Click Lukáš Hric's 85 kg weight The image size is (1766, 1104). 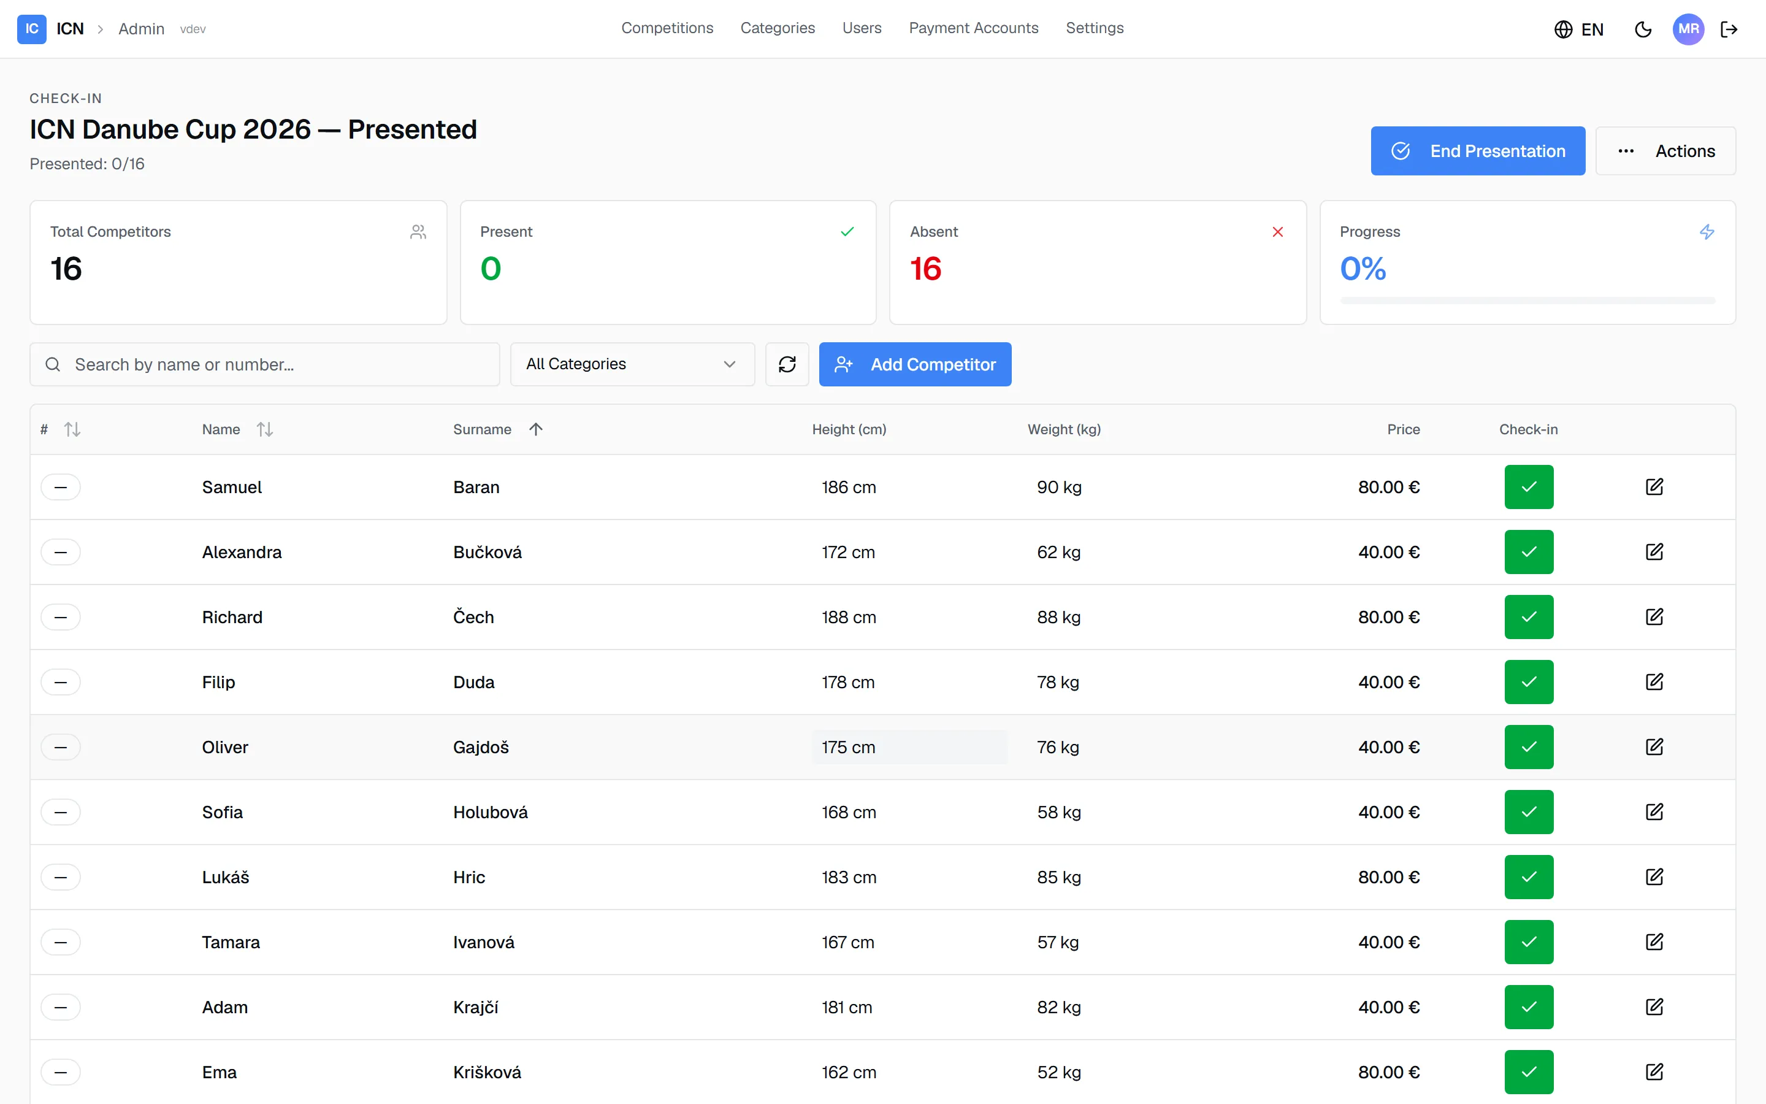1059,877
